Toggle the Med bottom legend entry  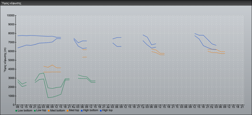pos(57,110)
